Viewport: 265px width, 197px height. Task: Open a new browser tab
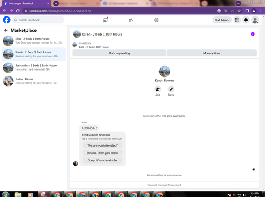click(56, 3)
